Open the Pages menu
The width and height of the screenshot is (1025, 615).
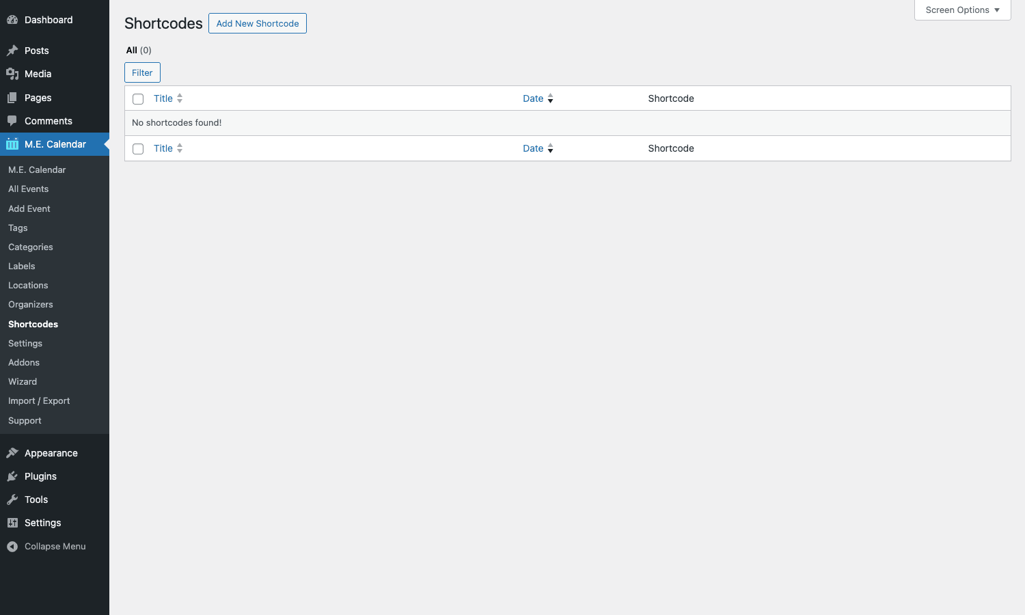(x=55, y=98)
